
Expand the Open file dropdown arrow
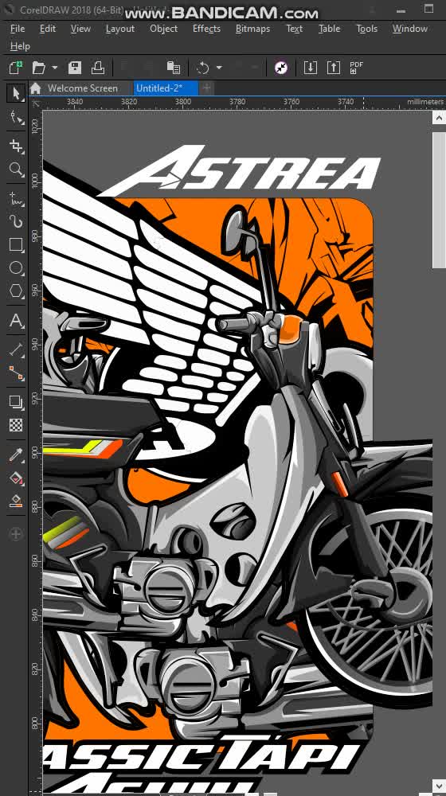(x=54, y=68)
